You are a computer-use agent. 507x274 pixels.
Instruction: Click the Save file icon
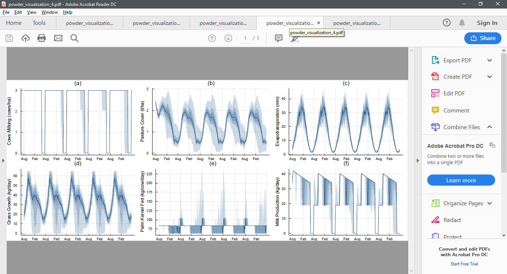tap(9, 38)
